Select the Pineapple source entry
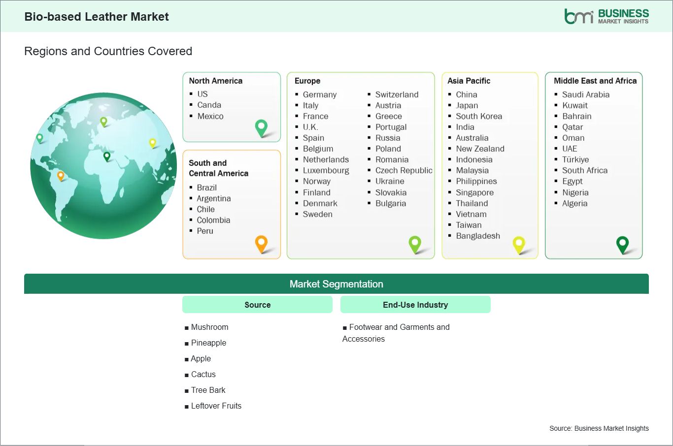673x446 pixels. 208,343
